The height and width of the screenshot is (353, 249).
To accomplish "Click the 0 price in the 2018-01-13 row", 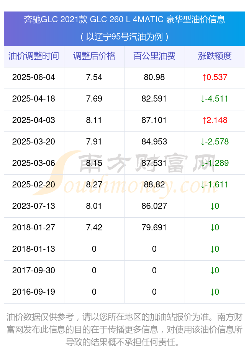I will click(x=94, y=249).
